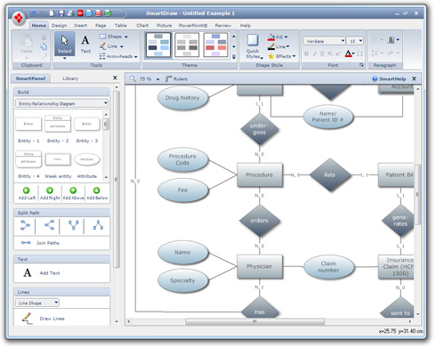Image resolution: width=436 pixels, height=348 pixels.
Task: Click the Add Text button
Action: pos(42,273)
